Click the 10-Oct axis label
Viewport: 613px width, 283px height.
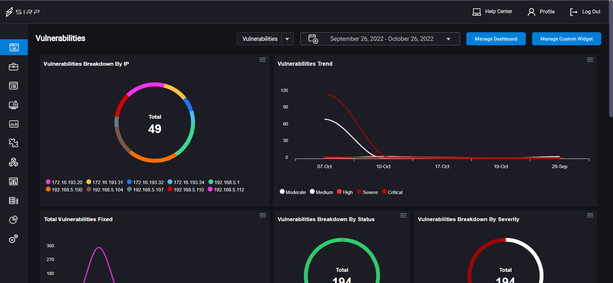click(383, 166)
